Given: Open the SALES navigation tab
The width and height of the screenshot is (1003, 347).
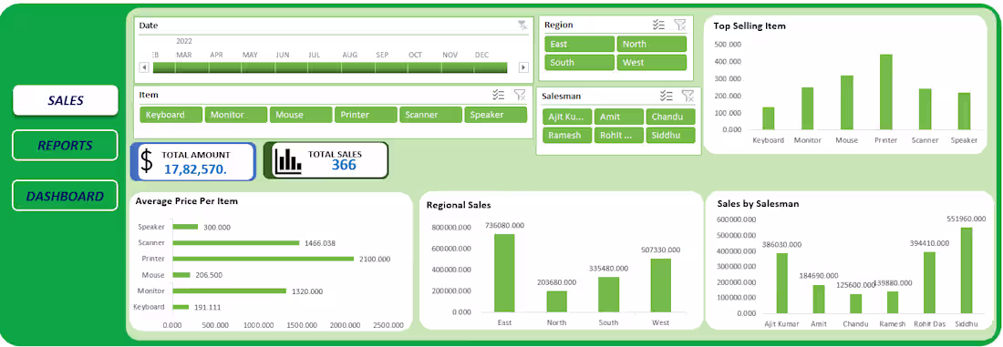Looking at the screenshot, I should pos(66,100).
